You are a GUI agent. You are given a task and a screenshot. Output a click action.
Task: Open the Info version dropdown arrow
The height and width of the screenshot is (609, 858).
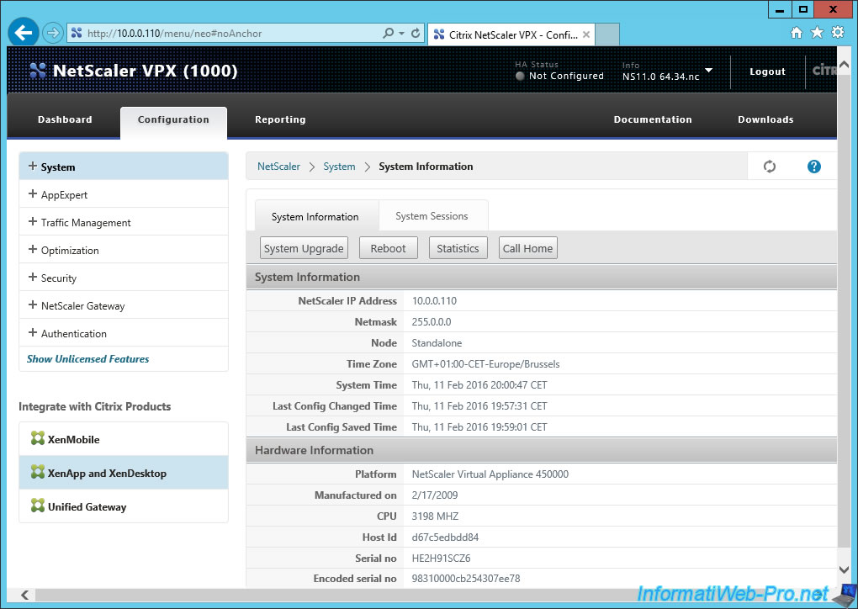709,71
